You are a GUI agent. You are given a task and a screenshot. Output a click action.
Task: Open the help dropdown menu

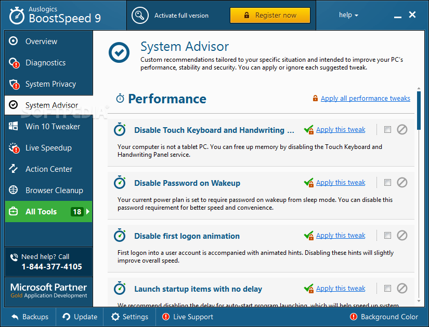(348, 15)
